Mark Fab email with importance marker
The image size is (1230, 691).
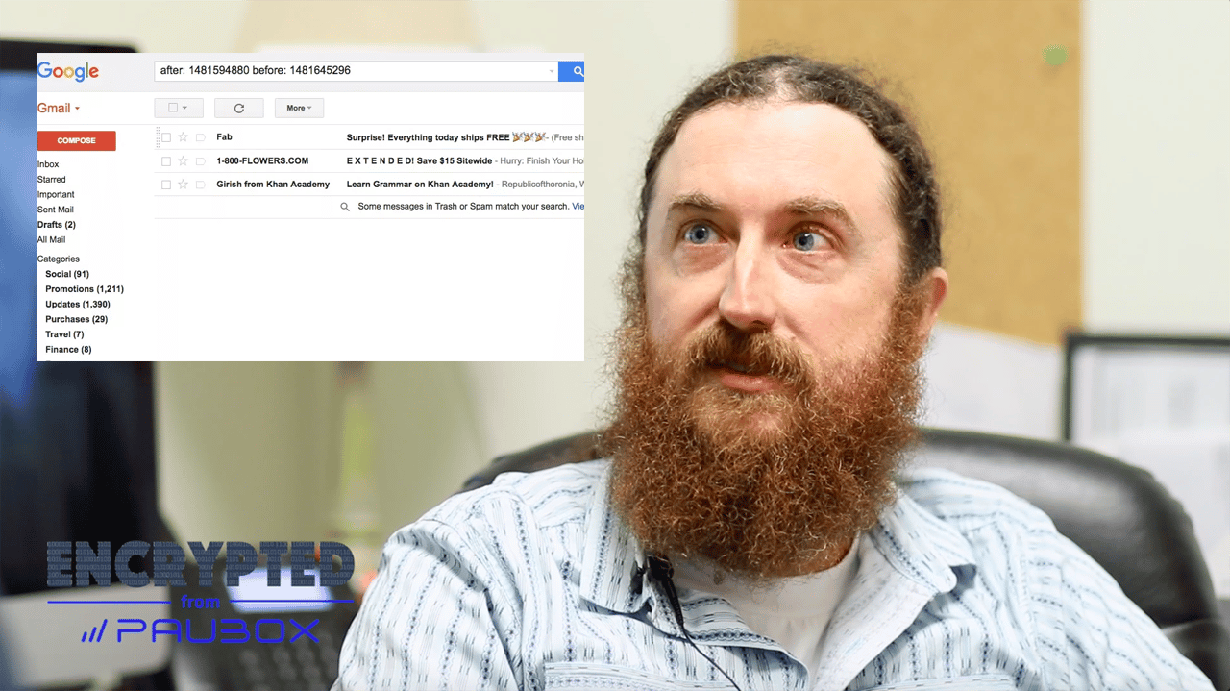201,137
